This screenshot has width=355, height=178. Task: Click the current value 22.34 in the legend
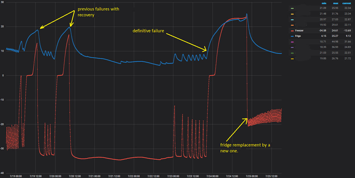point(348,8)
